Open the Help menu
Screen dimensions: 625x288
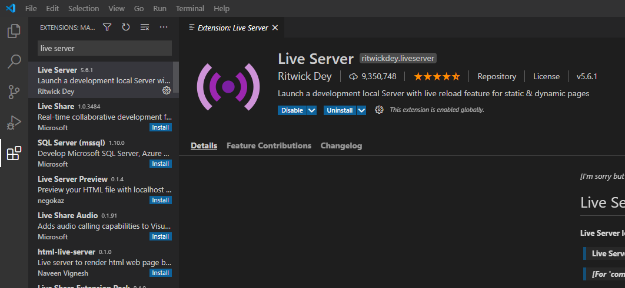coord(222,8)
